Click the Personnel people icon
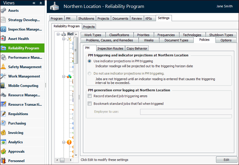This screenshot has width=239, height=165. [x=4, y=161]
